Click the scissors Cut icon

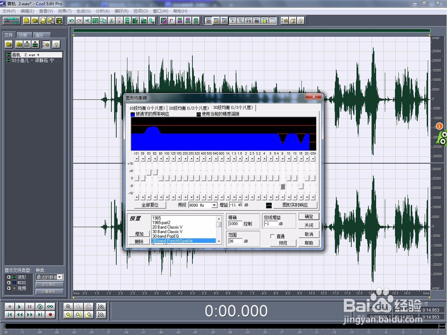(111, 21)
